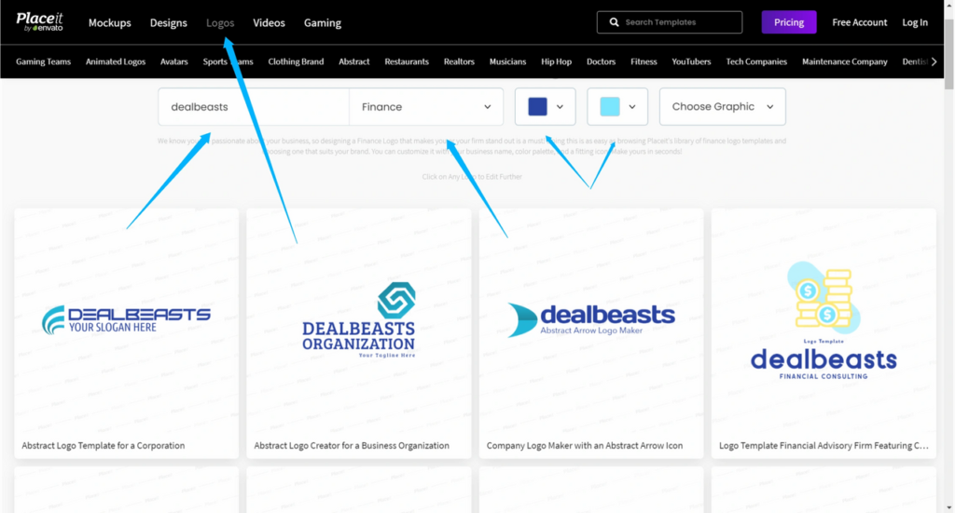Select the Gaming Teams category
955x513 pixels.
(43, 61)
